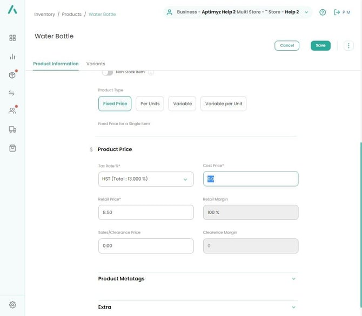This screenshot has width=362, height=316.
Task: Open the inventory box icon in sidebar
Action: point(12,75)
